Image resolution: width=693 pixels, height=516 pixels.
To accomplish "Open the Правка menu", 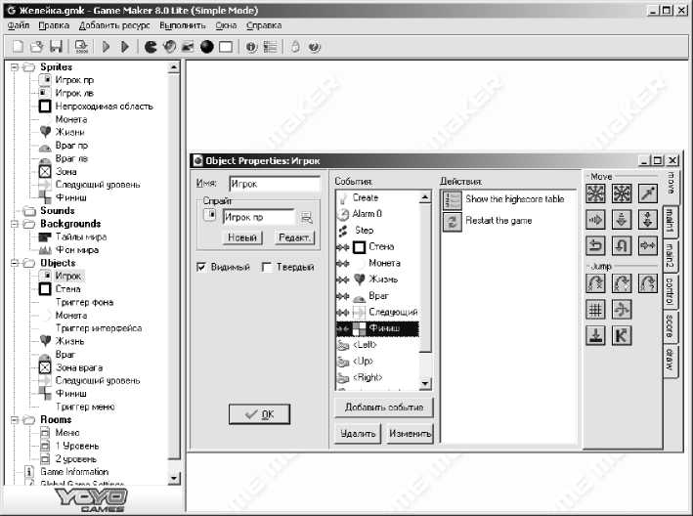I will [x=54, y=25].
